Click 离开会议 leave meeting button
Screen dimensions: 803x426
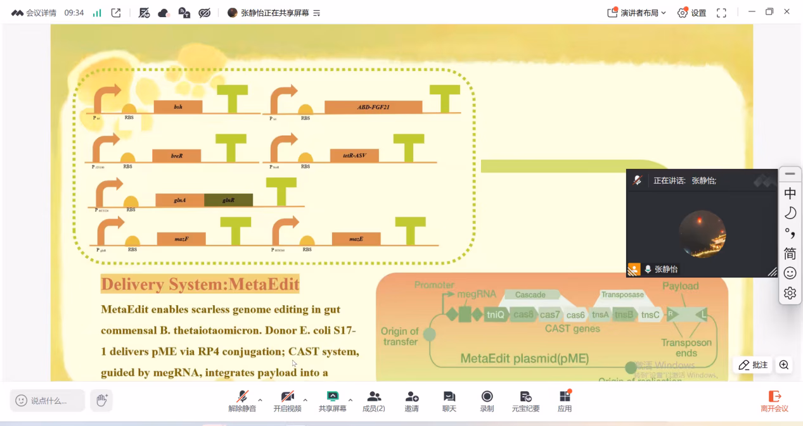(774, 401)
